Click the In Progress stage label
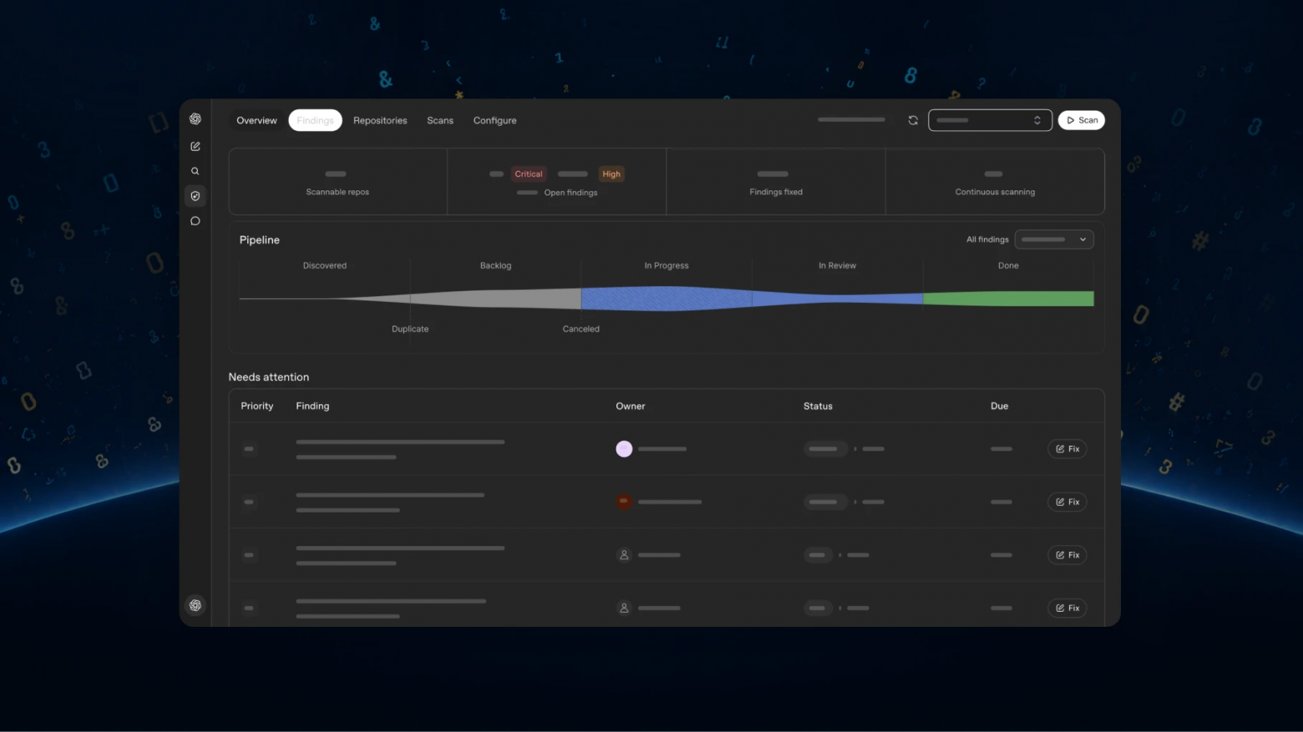Screen dimensions: 1303x732 click(667, 265)
